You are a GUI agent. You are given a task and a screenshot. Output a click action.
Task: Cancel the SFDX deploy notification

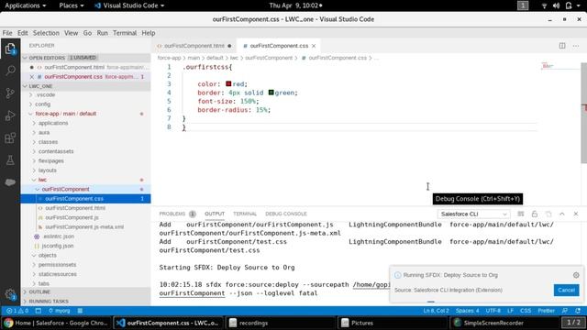coord(566,290)
